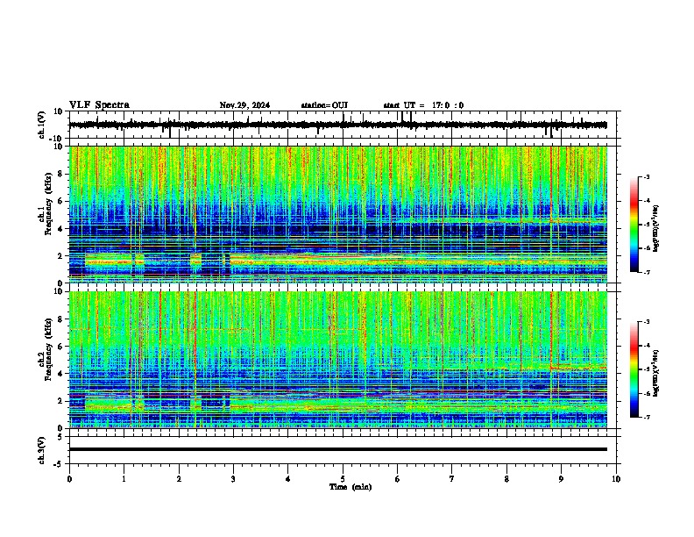Click time axis tick label '4'
The width and height of the screenshot is (694, 537).
tap(288, 479)
